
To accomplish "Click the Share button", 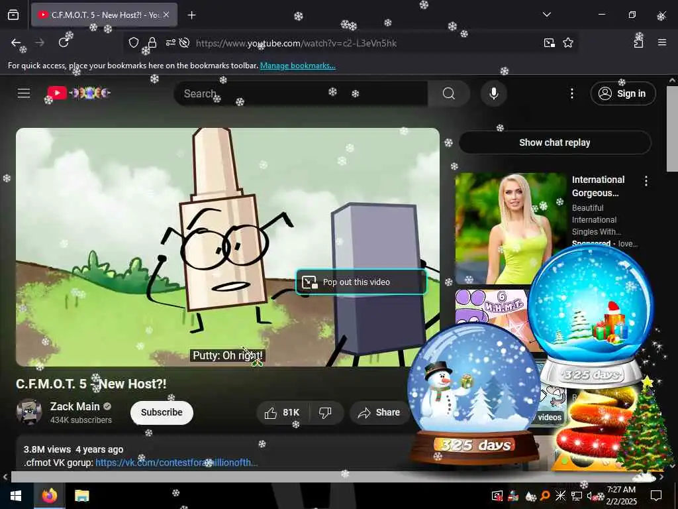I will tap(379, 412).
